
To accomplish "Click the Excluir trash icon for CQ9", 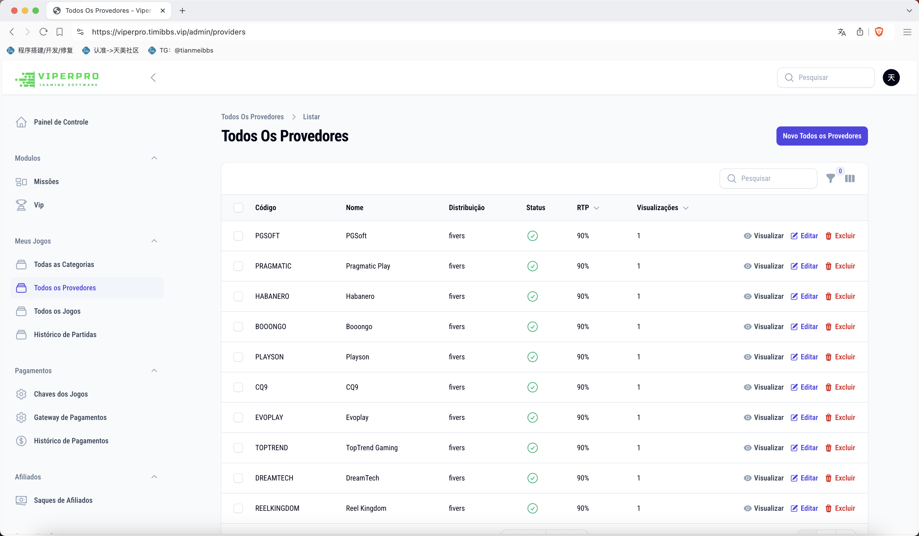I will click(829, 387).
